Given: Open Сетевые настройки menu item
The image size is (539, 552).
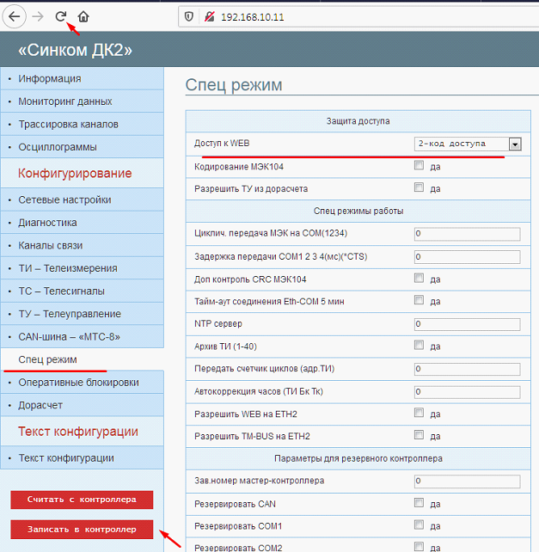Looking at the screenshot, I should tap(64, 199).
